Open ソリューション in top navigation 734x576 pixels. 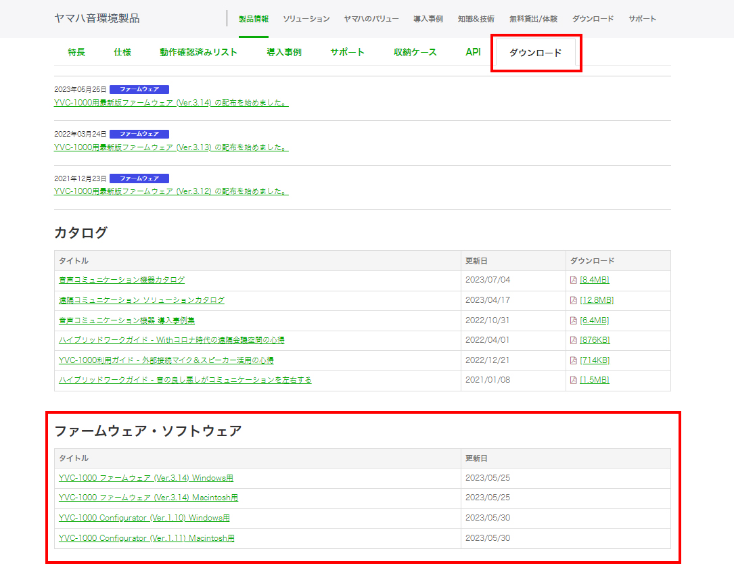click(x=306, y=19)
